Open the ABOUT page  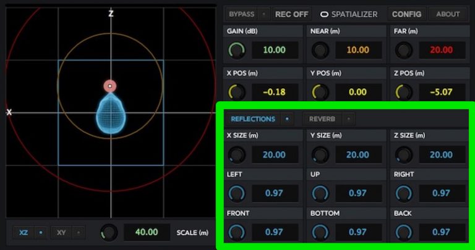(x=448, y=14)
